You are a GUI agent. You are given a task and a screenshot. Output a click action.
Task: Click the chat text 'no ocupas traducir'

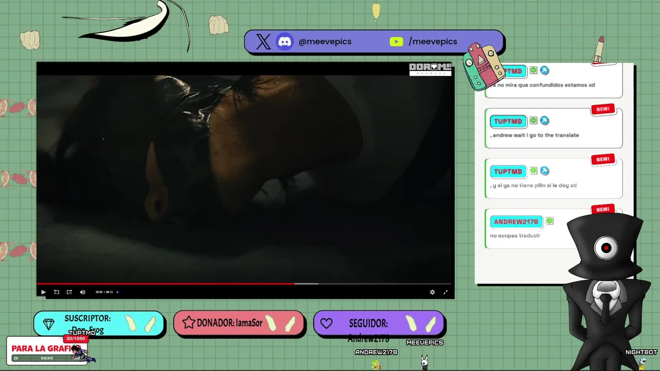tap(515, 235)
